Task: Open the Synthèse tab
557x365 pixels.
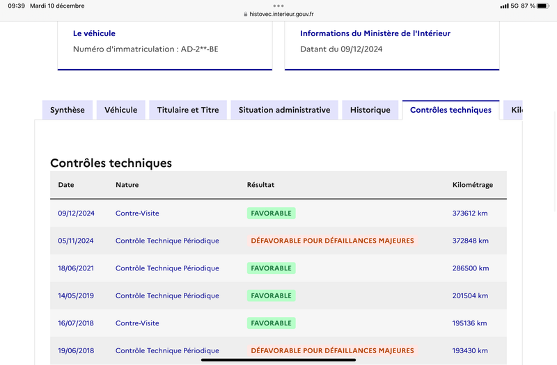Action: (x=68, y=110)
